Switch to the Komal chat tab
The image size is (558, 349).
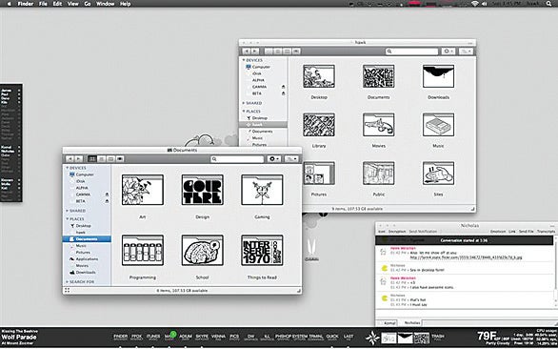[x=389, y=323]
